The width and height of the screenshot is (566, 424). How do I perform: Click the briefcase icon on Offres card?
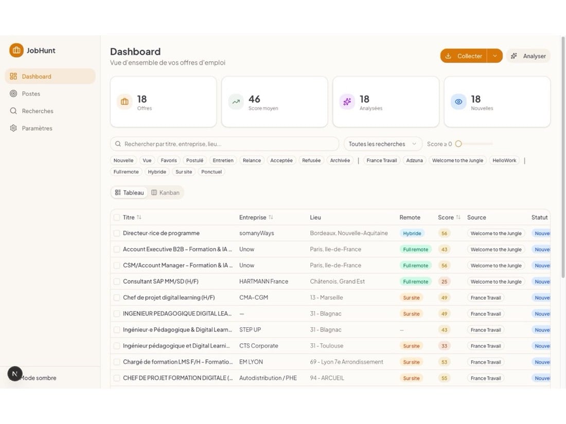point(125,102)
